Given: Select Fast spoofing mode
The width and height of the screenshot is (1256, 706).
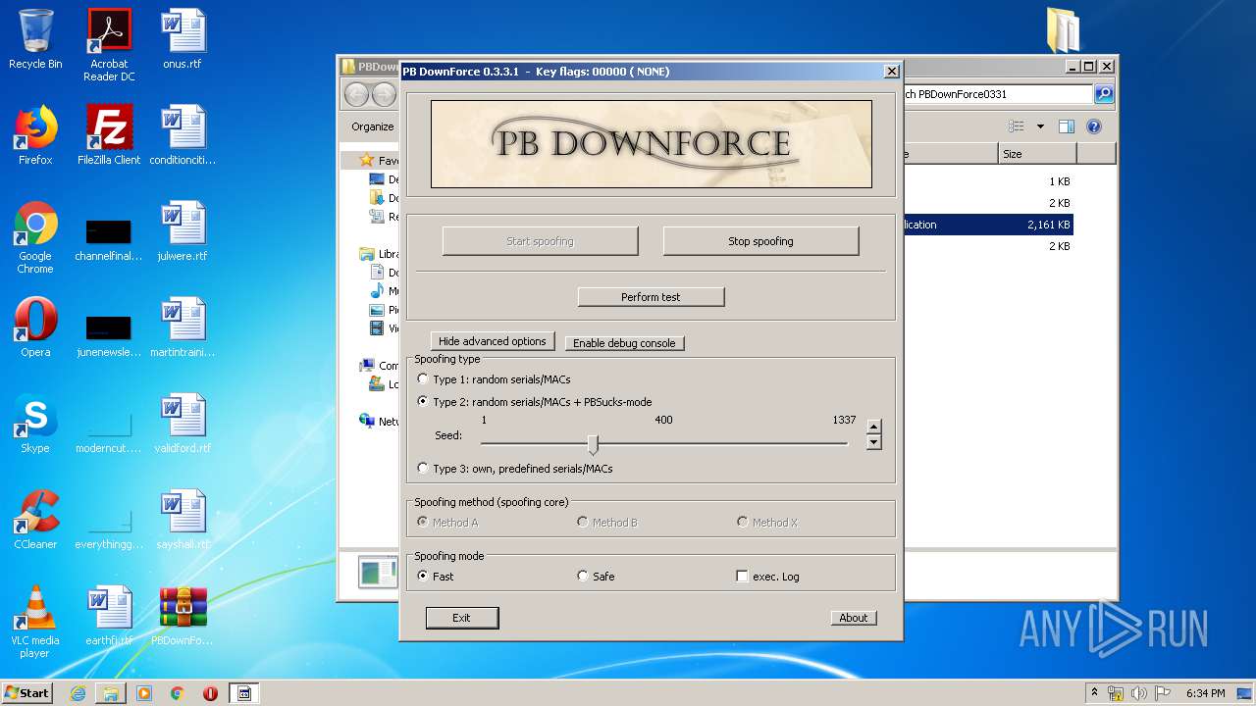Looking at the screenshot, I should (x=423, y=576).
